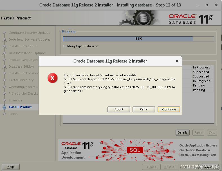Screen dimensions: 222x171
Task: Select Database Edition step
Action: coord(21,66)
